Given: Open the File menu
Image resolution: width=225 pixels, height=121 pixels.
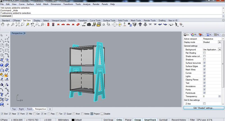Looking at the screenshot, I should 2,4.
